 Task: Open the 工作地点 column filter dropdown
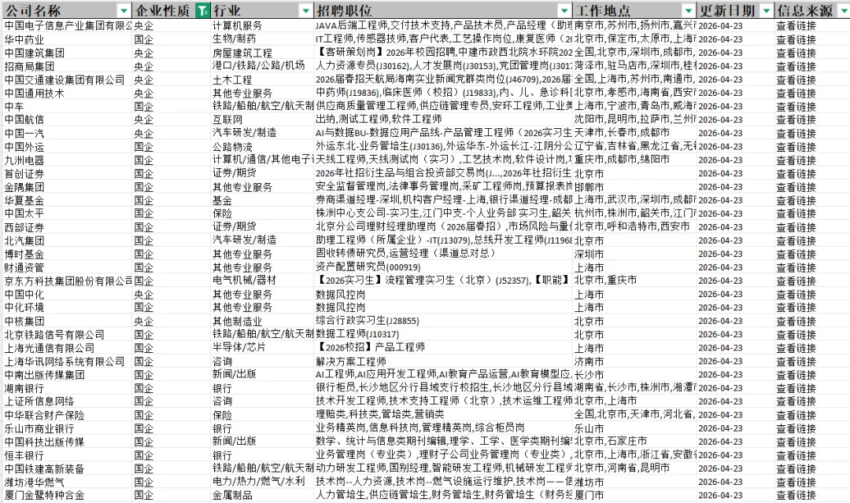click(x=689, y=11)
